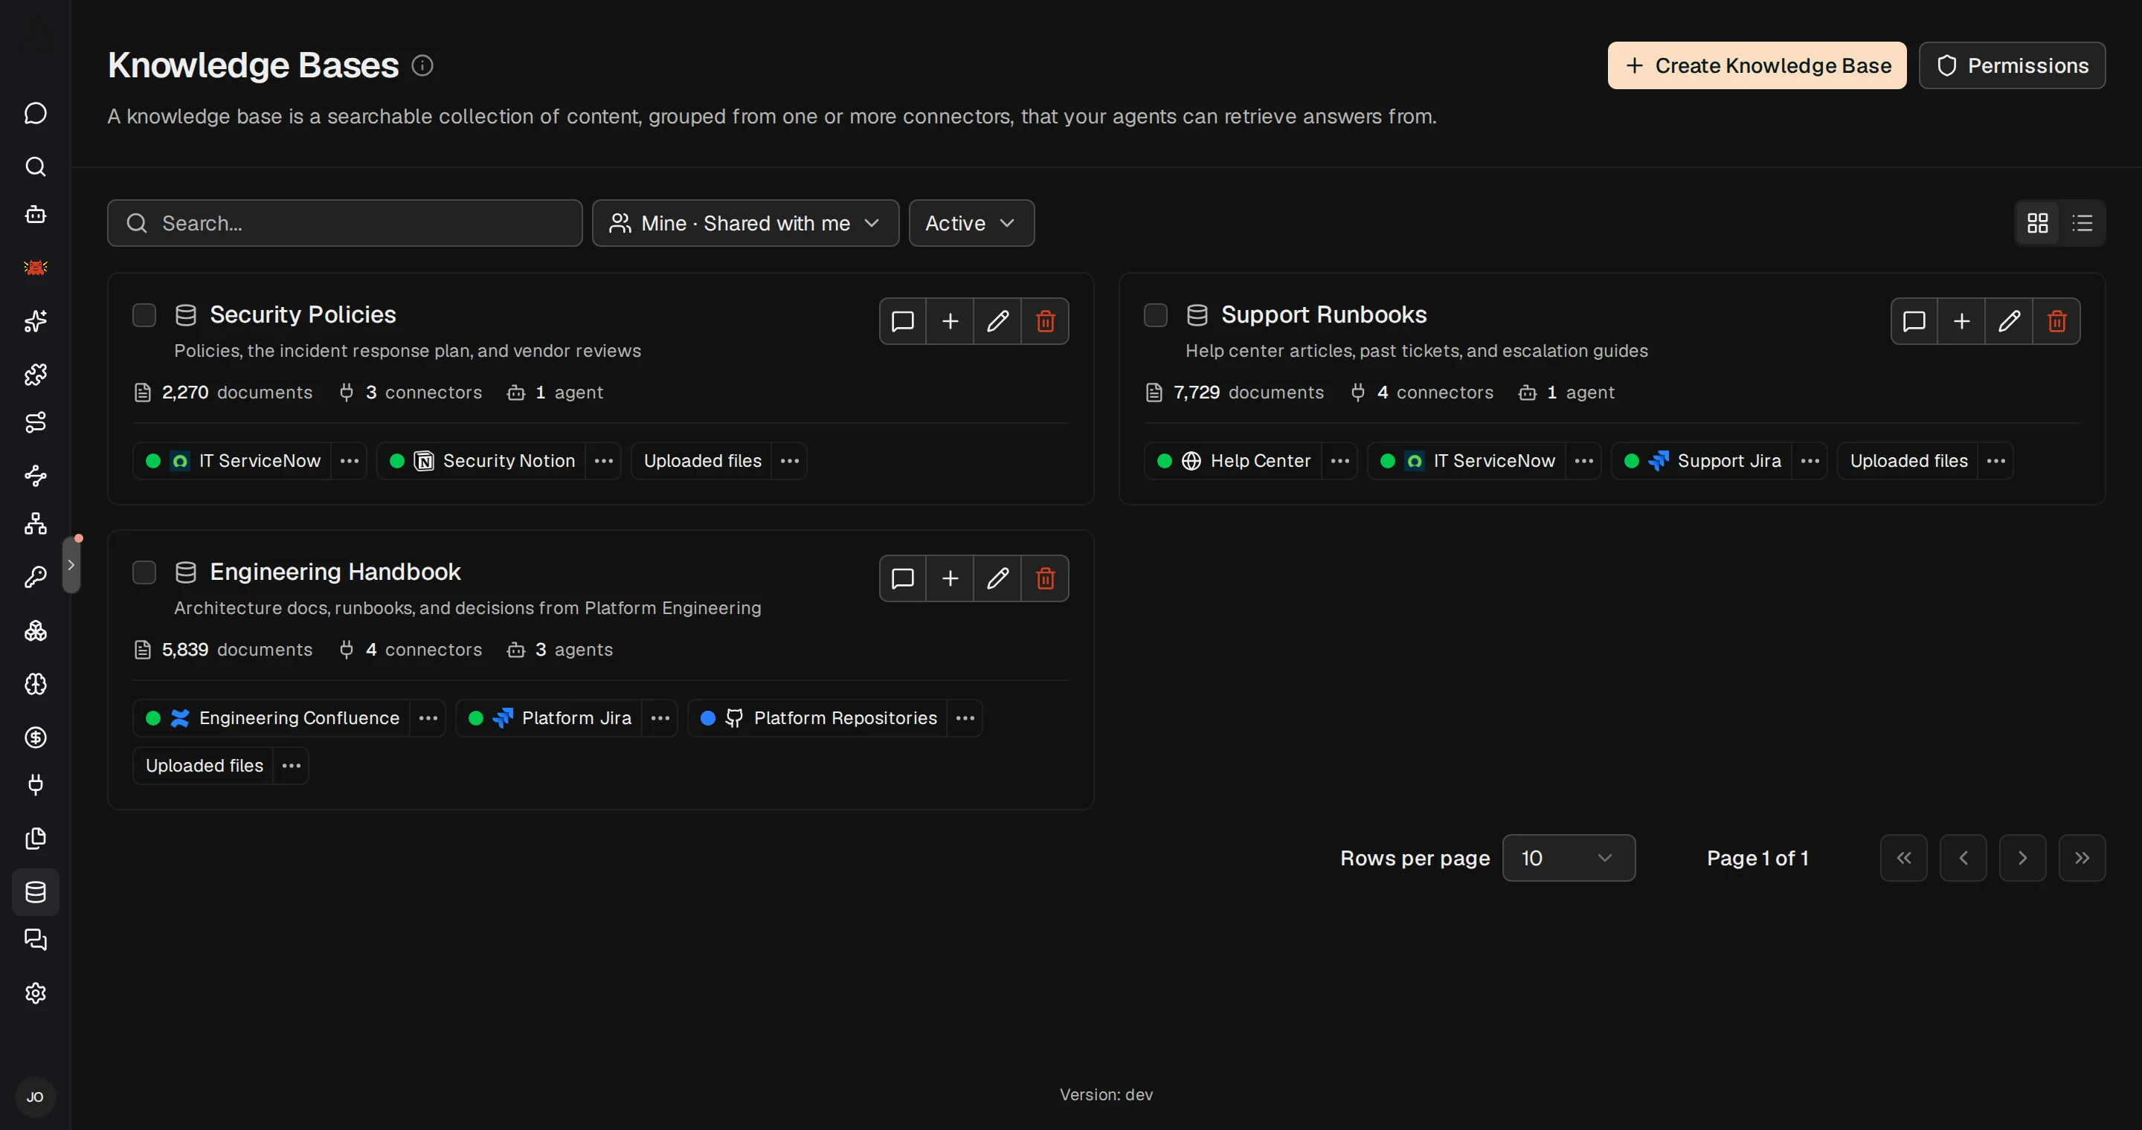Select the Engineering Handbook checkbox
Screen dimensions: 2142x1130
pos(144,572)
